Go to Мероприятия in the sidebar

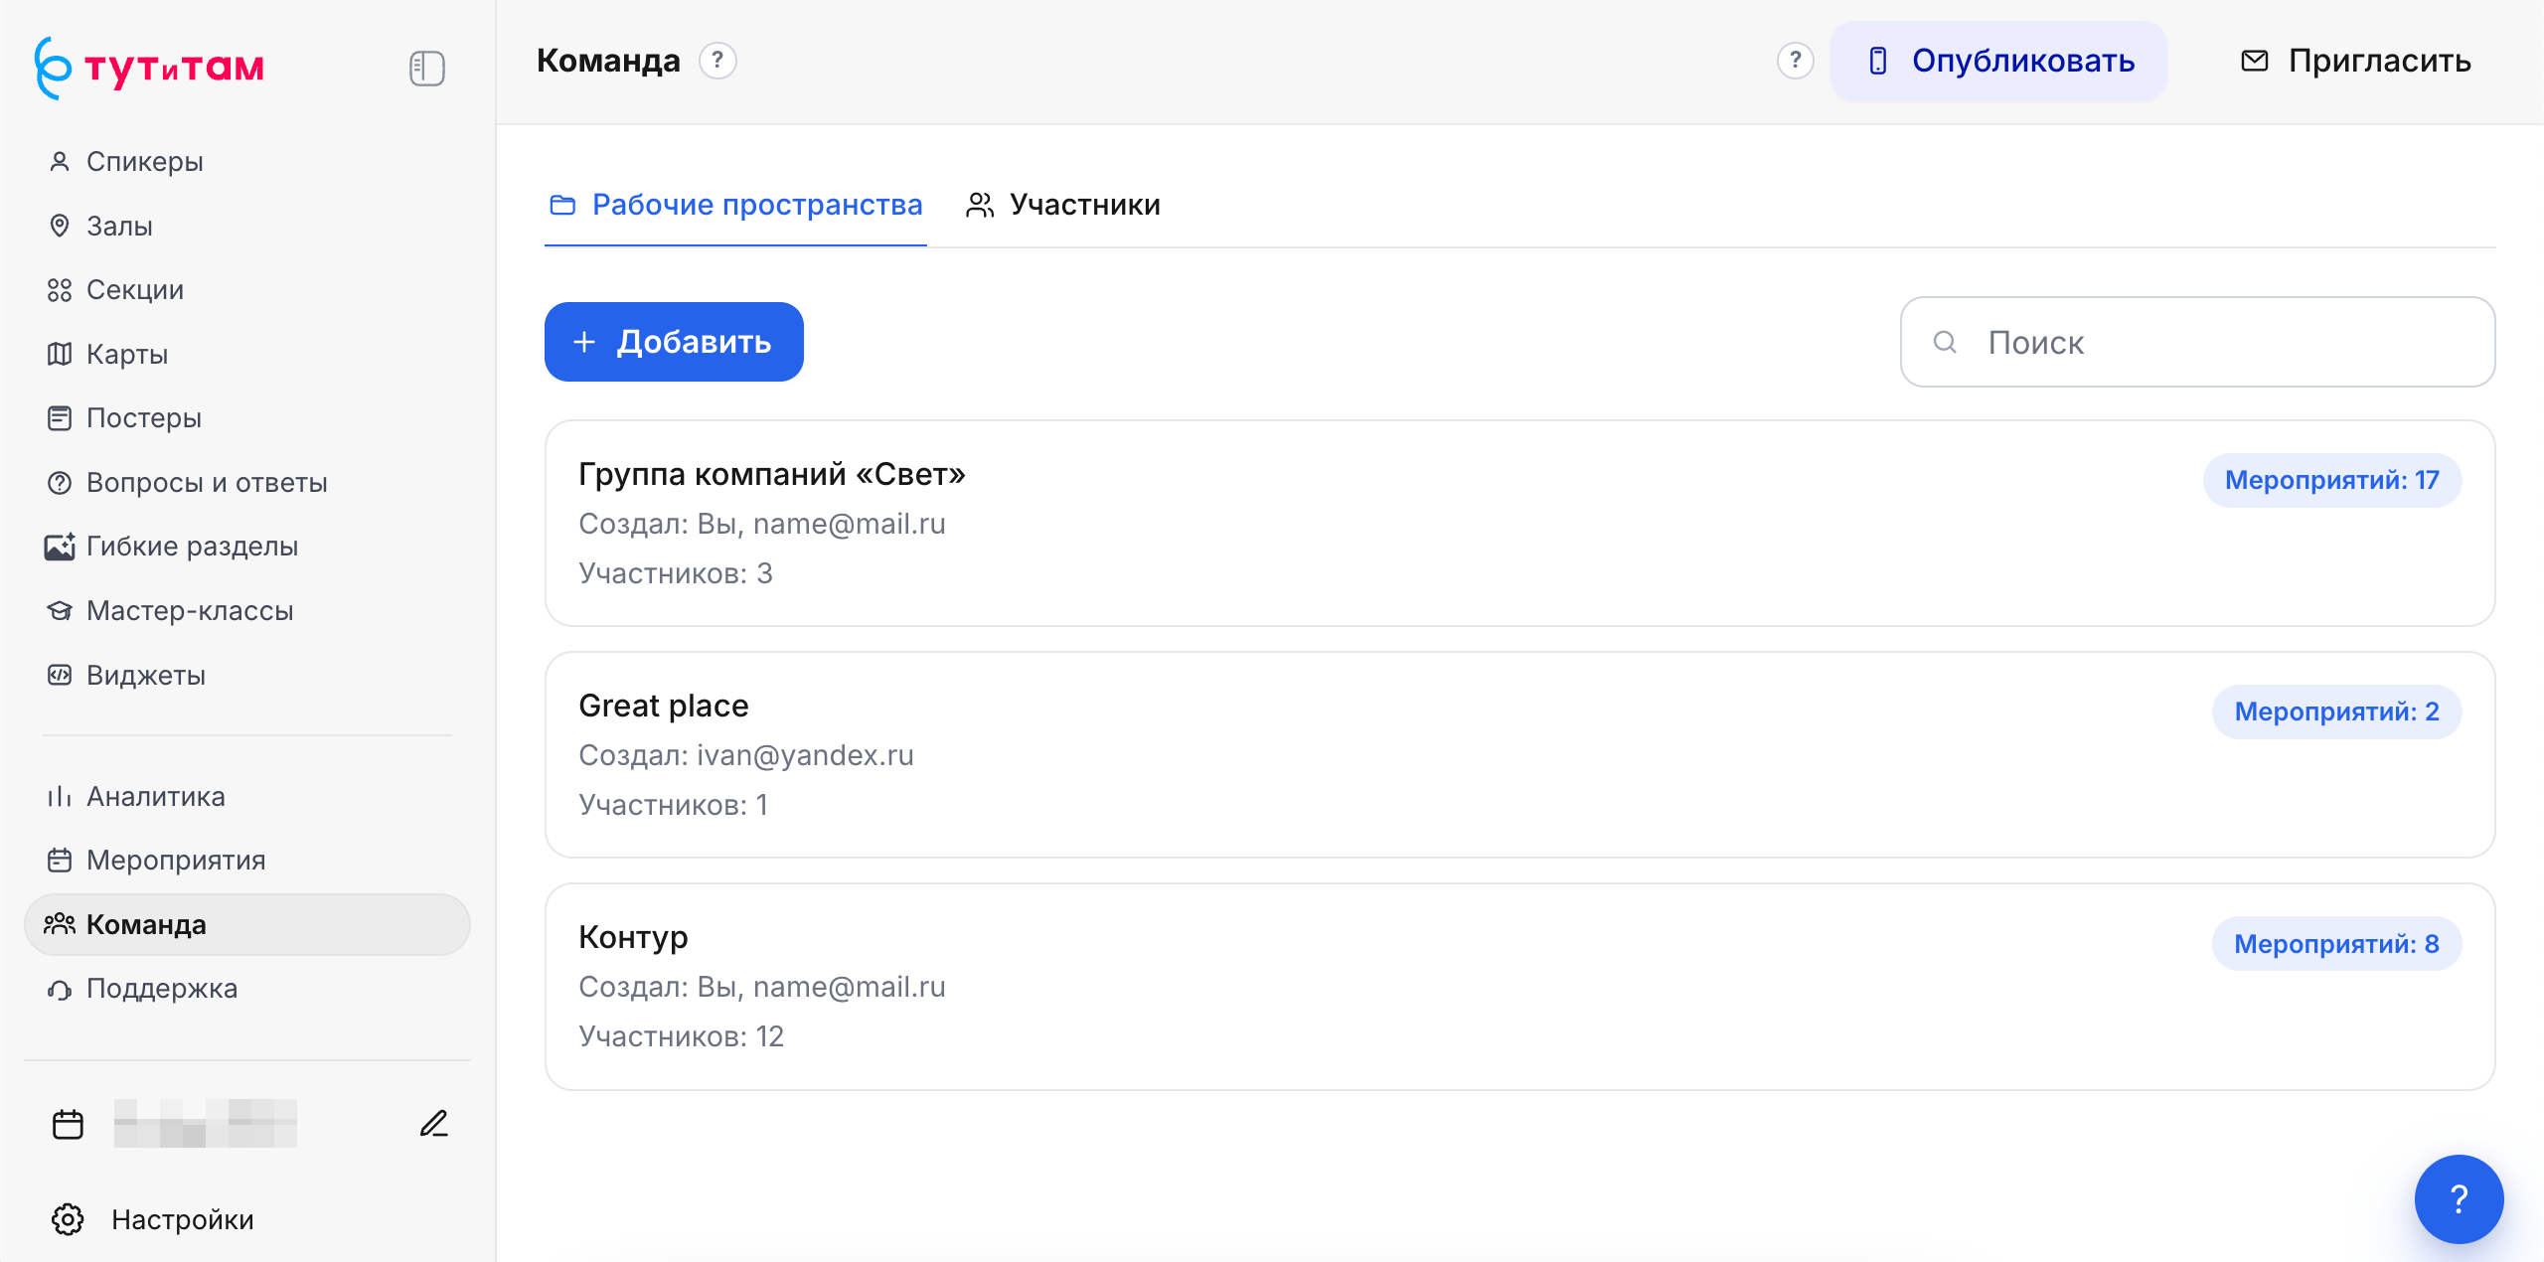[x=246, y=860]
